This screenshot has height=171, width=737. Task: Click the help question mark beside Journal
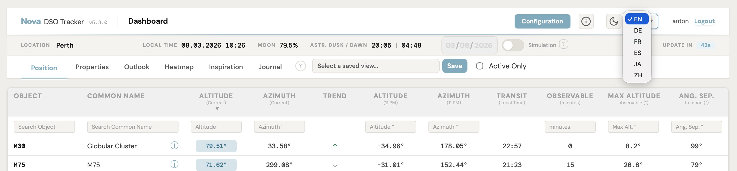point(300,66)
